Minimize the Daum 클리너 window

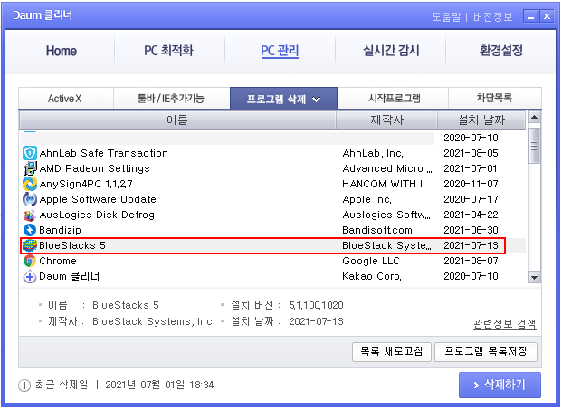(530, 16)
